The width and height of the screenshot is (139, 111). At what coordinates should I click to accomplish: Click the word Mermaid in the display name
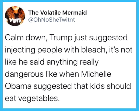pos(75,13)
